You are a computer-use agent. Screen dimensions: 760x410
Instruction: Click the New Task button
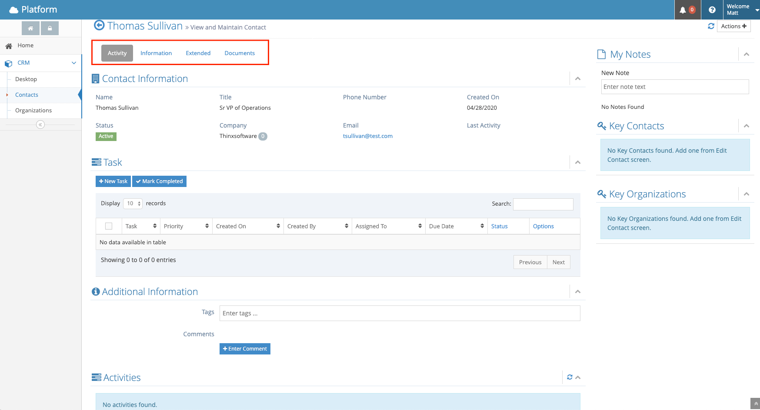pyautogui.click(x=113, y=181)
